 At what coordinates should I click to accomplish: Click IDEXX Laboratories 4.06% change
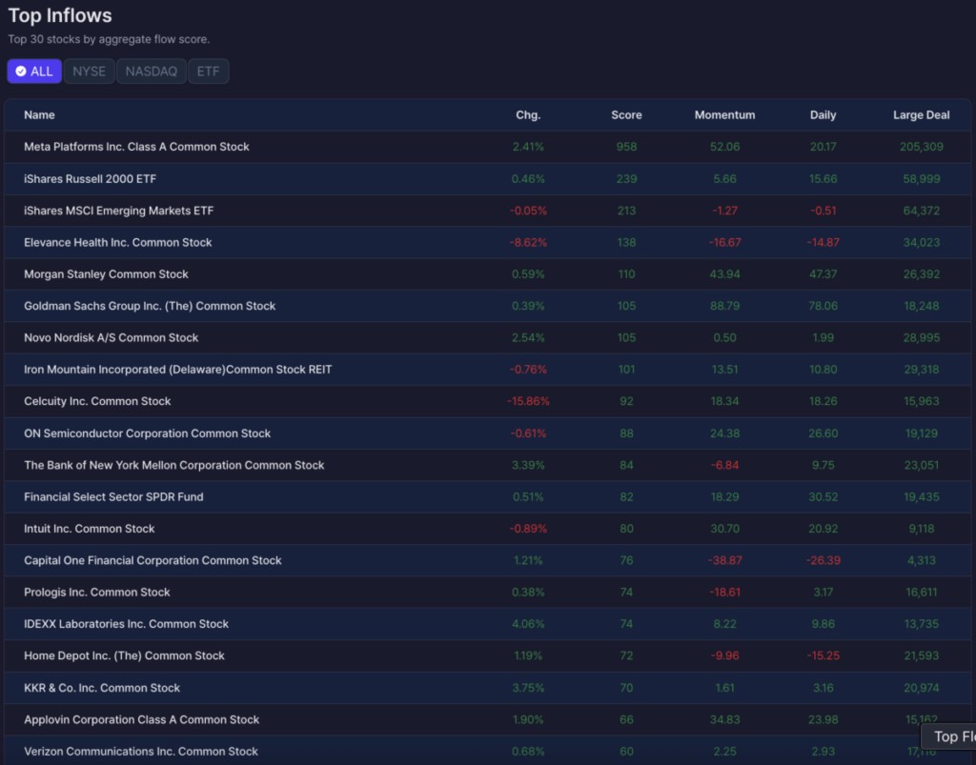pyautogui.click(x=528, y=623)
